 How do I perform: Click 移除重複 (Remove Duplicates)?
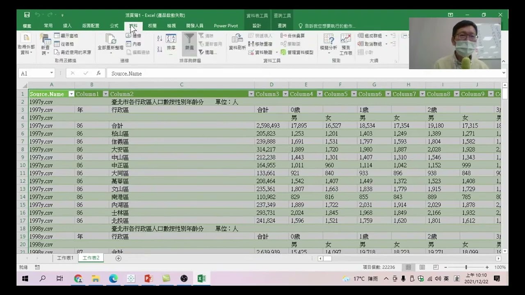click(x=260, y=44)
